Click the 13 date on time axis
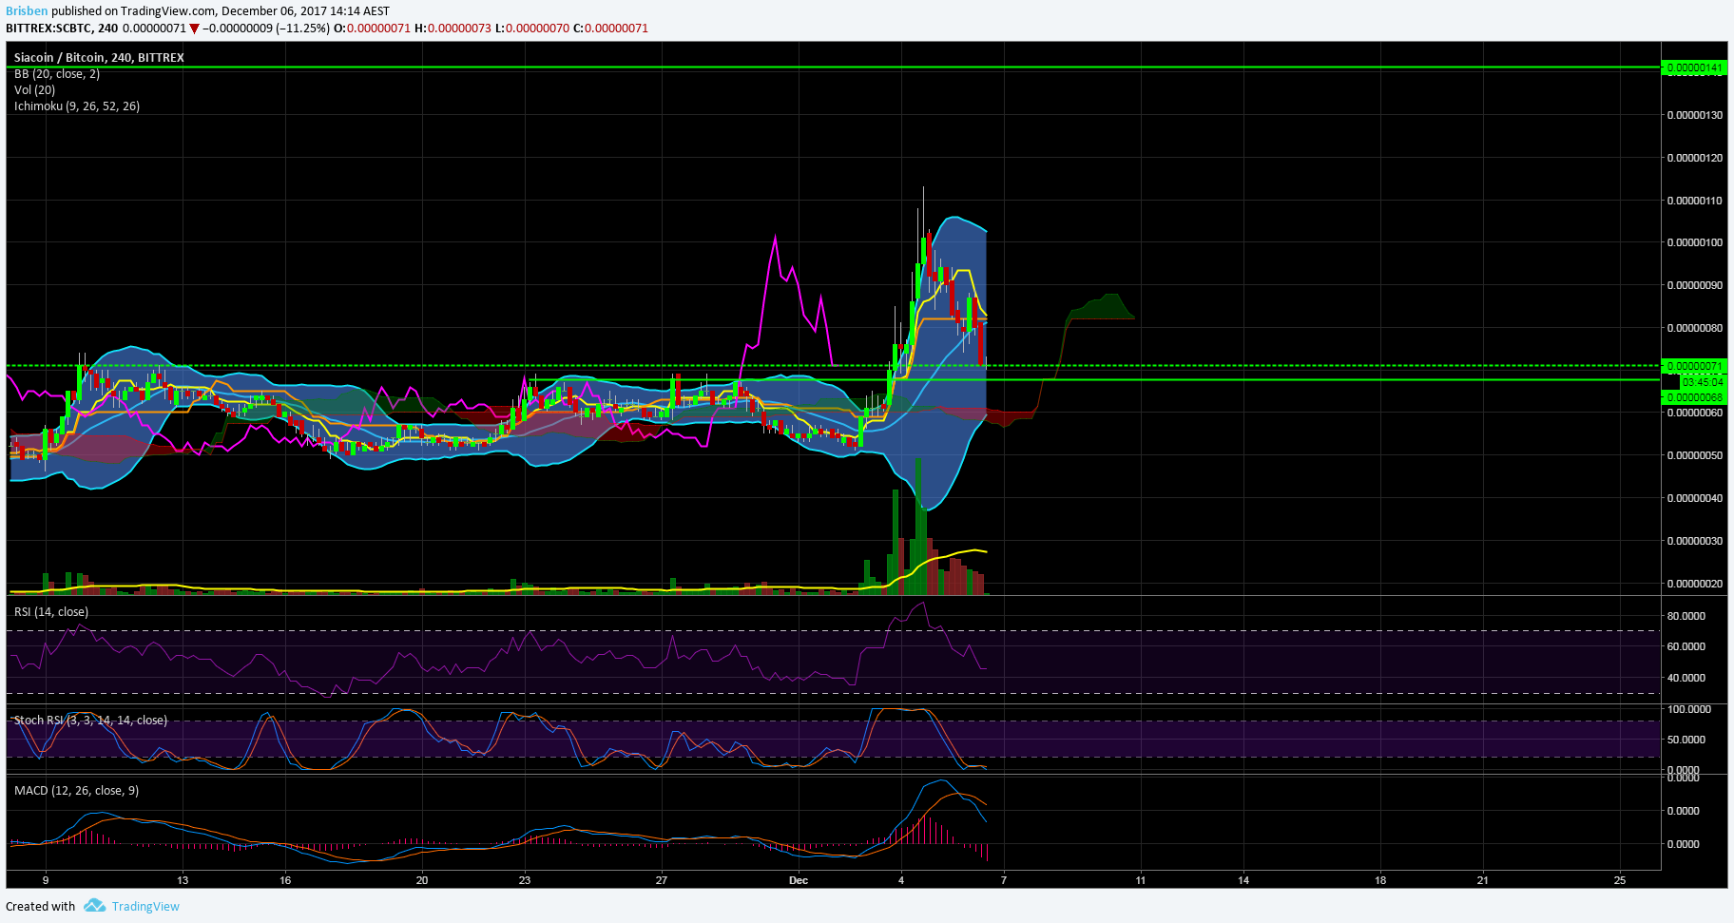Image resolution: width=1734 pixels, height=923 pixels. (x=183, y=880)
